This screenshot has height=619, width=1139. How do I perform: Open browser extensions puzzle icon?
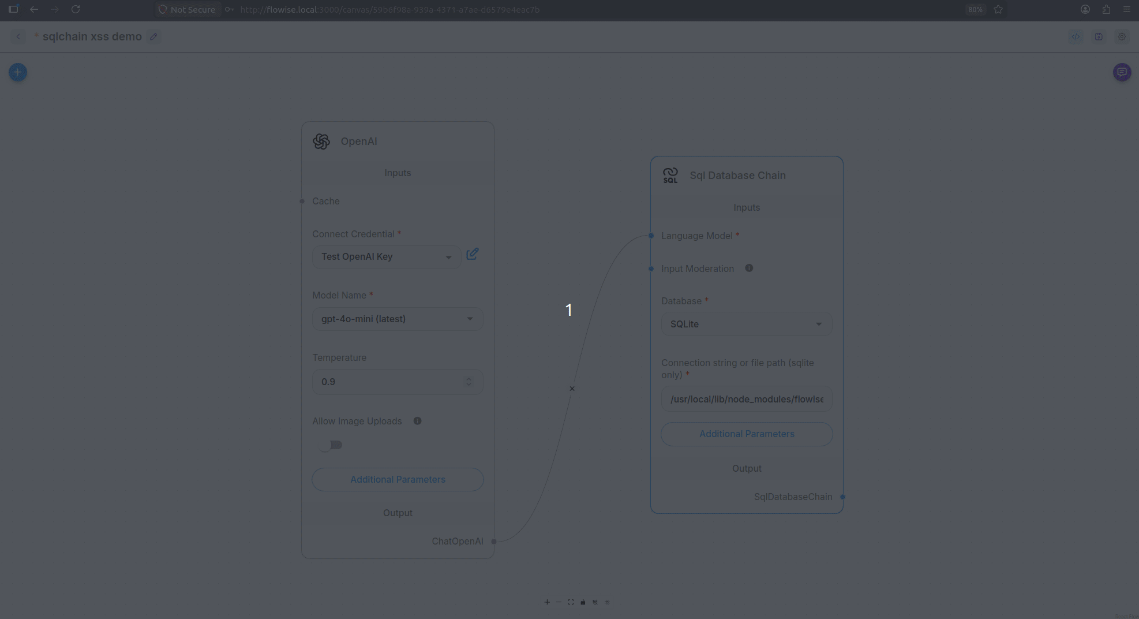click(1106, 9)
